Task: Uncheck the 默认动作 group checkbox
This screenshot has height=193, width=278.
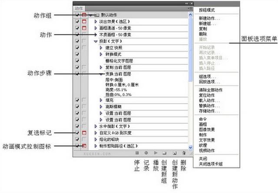Action: (x=77, y=15)
